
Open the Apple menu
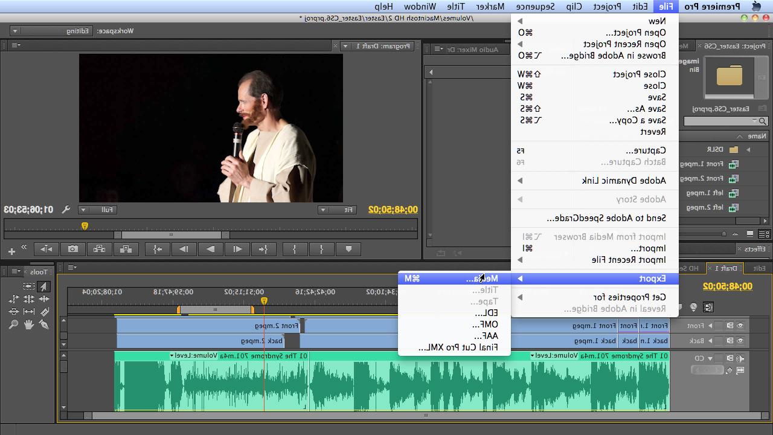[757, 6]
